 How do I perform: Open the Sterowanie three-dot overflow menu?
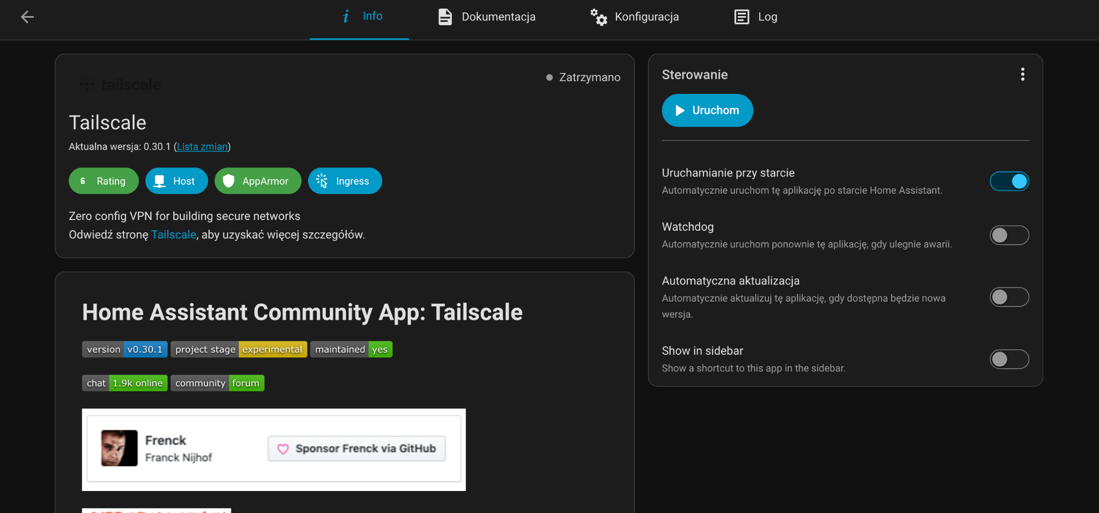(x=1022, y=75)
